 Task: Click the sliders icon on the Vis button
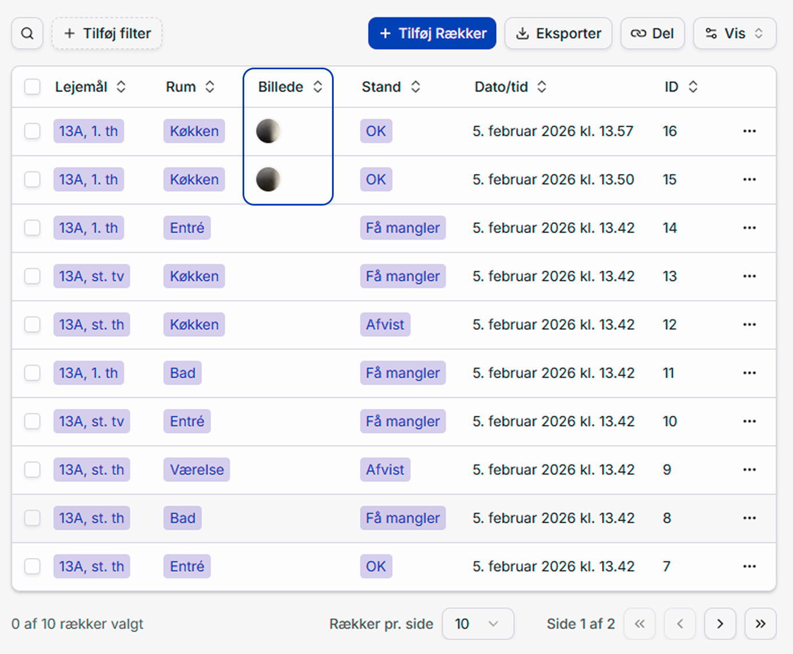tap(710, 33)
